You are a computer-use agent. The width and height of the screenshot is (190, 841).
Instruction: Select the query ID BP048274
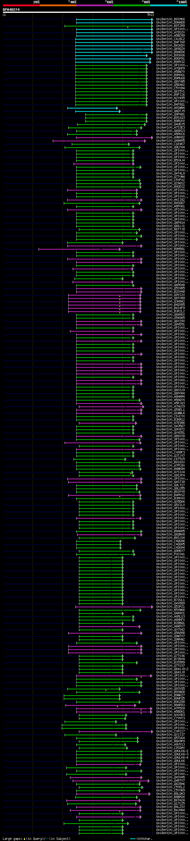(11, 10)
